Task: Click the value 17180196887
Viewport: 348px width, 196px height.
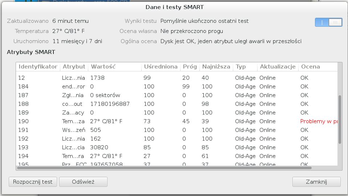Action: click(x=110, y=104)
